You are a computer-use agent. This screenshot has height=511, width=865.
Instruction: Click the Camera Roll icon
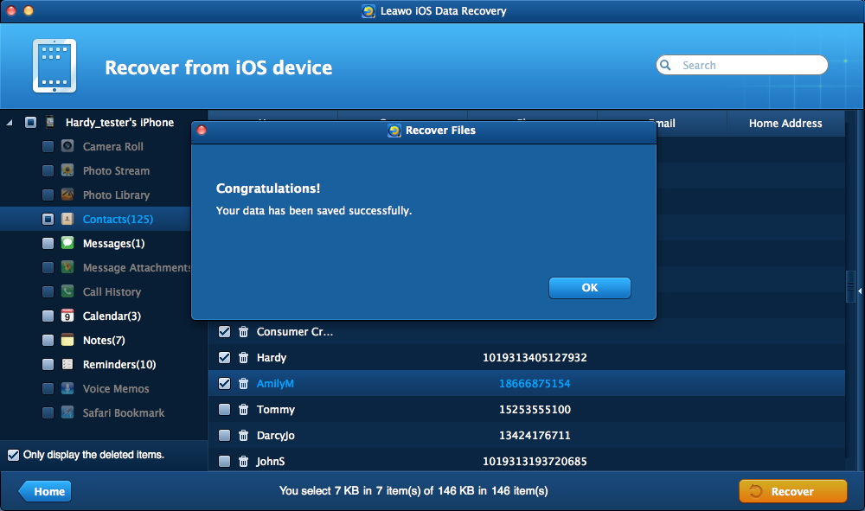[x=67, y=146]
